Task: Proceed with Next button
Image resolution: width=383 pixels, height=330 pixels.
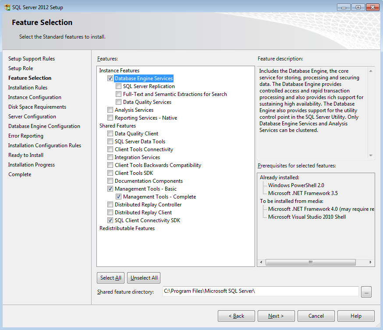Action: pos(276,316)
